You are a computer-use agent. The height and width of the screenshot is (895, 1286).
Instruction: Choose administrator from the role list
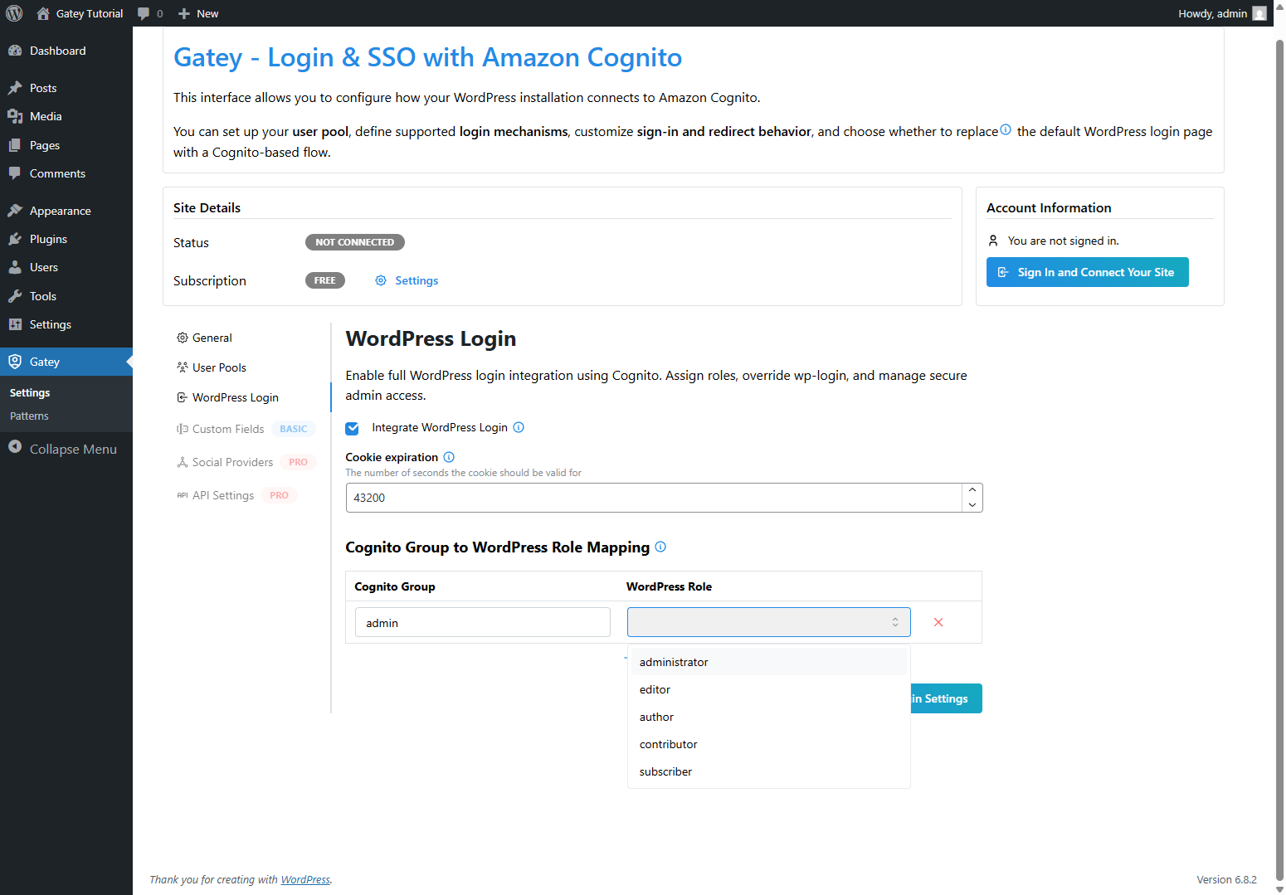pyautogui.click(x=768, y=662)
